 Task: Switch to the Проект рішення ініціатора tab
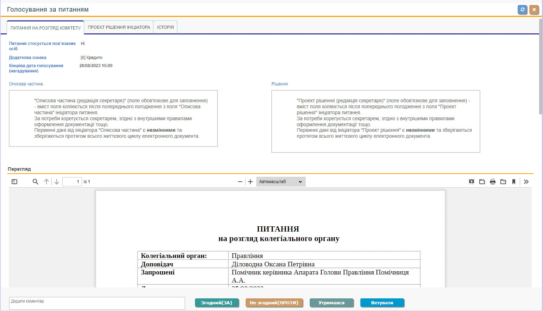point(119,27)
